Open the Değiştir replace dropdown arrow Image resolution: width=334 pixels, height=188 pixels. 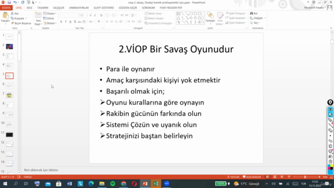(x=265, y=18)
